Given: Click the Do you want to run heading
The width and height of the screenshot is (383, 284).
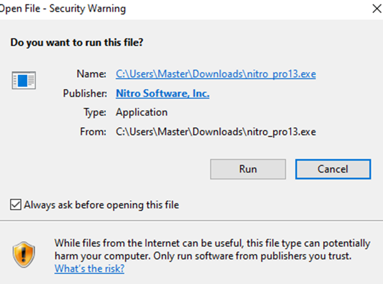Looking at the screenshot, I should [77, 42].
